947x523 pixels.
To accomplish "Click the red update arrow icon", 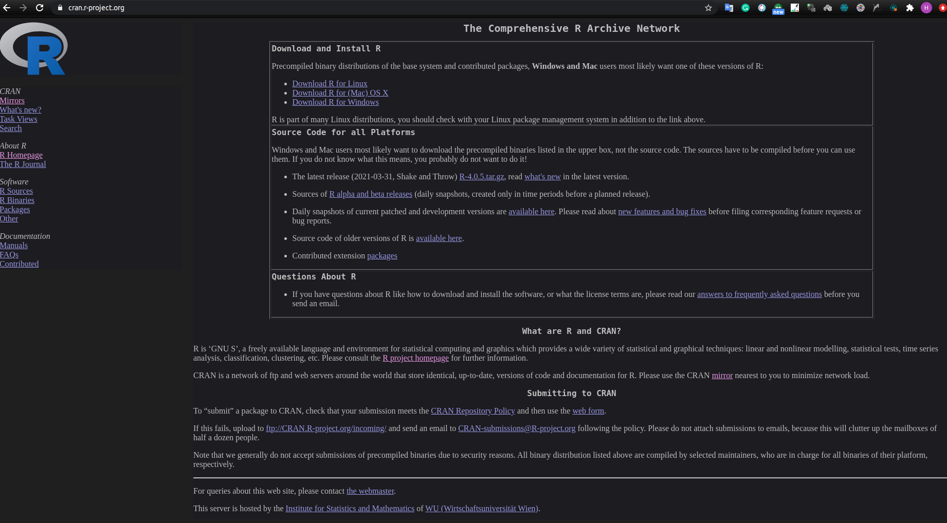I will [x=942, y=8].
